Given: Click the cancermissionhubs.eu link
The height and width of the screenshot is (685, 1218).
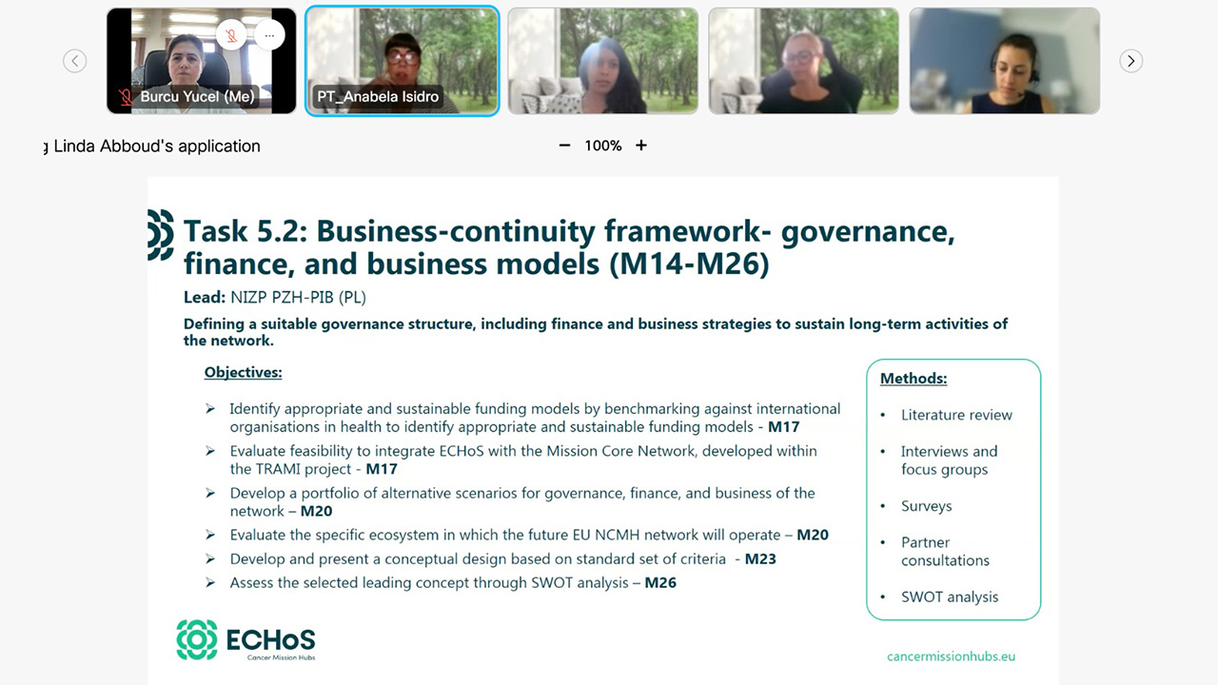Looking at the screenshot, I should [951, 656].
